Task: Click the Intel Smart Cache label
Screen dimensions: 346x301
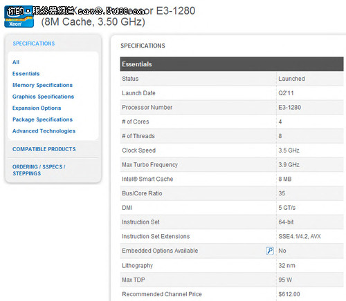Action: [x=147, y=179]
